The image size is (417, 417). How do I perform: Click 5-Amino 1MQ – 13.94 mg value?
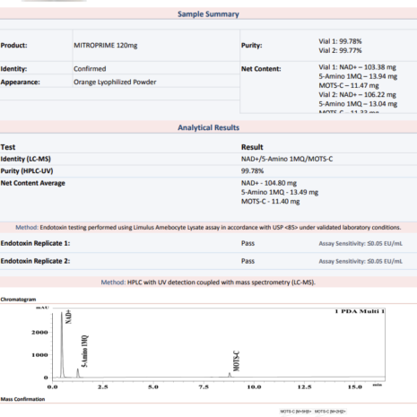pyautogui.click(x=358, y=76)
